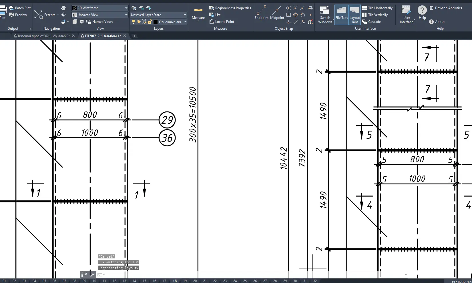
Task: Click the Batch Plot icon
Action: click(11, 8)
